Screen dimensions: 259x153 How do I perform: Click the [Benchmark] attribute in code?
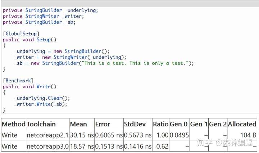pos(18,81)
